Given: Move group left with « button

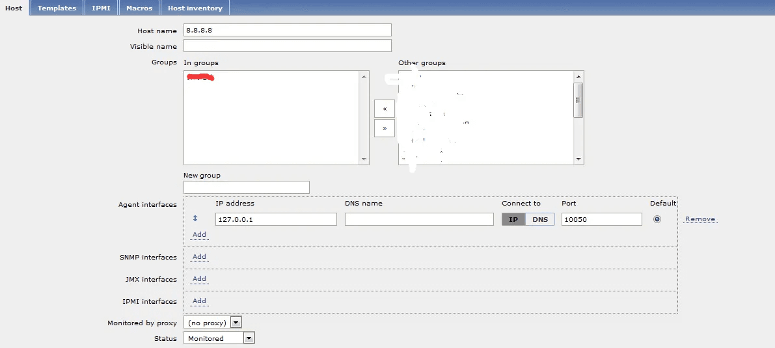Looking at the screenshot, I should 385,109.
